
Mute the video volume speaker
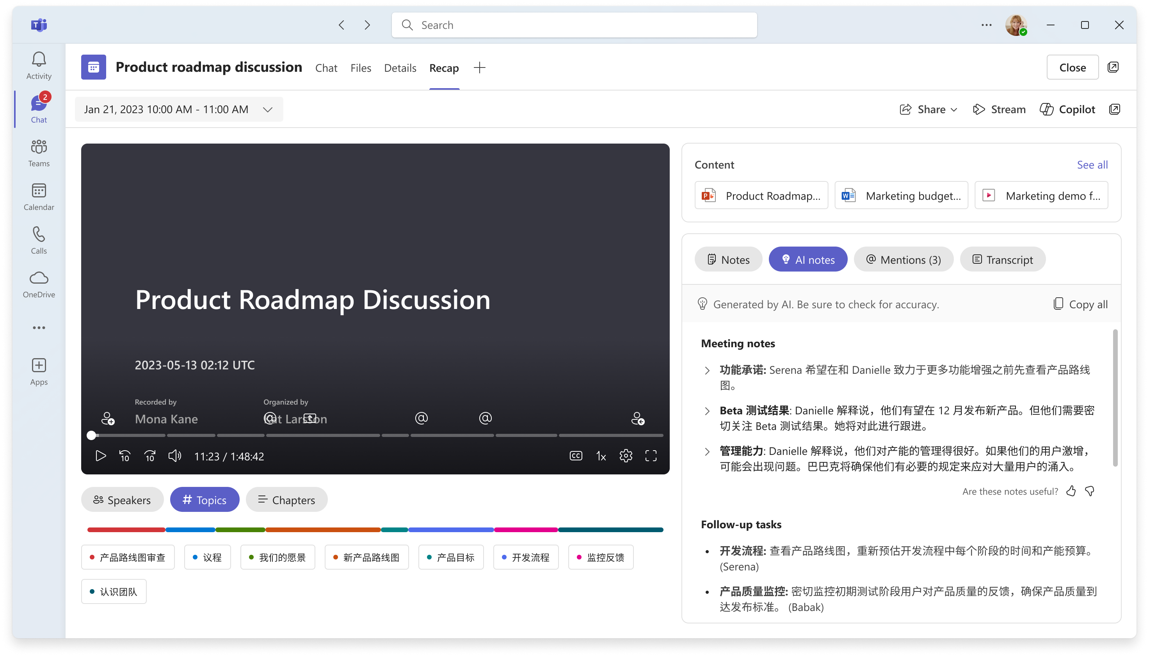[x=174, y=456]
